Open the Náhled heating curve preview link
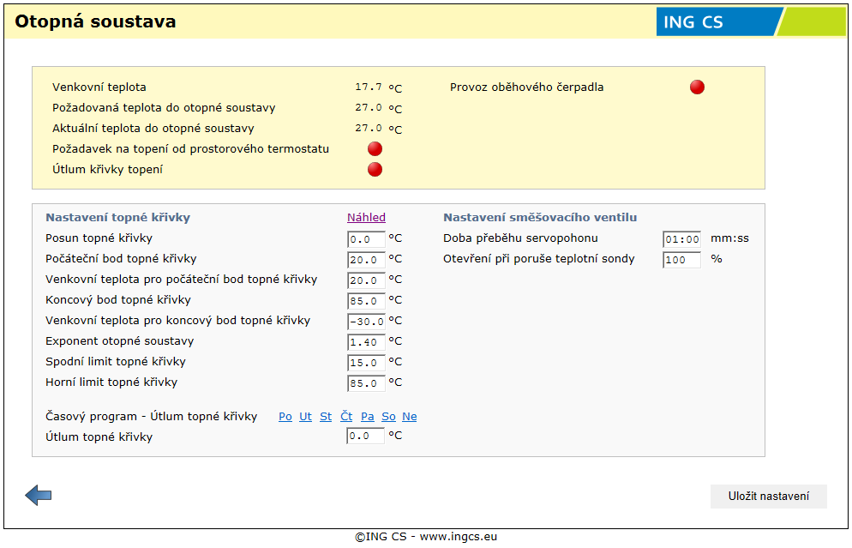Image resolution: width=852 pixels, height=548 pixels. (x=366, y=218)
